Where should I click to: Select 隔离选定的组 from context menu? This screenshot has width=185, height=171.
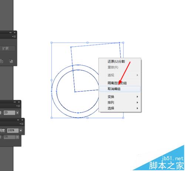point(120,83)
